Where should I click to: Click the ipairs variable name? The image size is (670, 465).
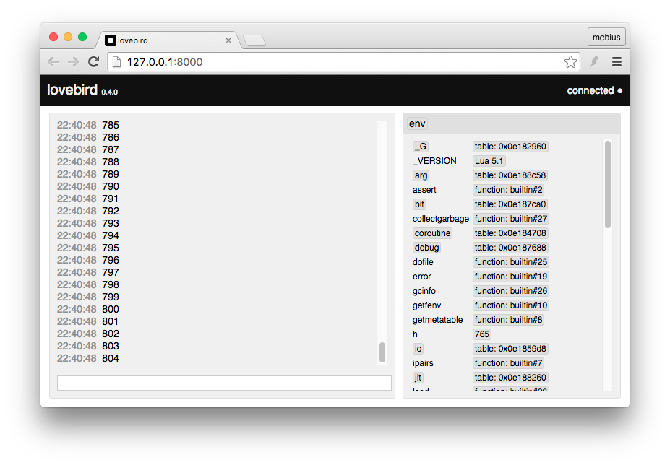click(423, 363)
